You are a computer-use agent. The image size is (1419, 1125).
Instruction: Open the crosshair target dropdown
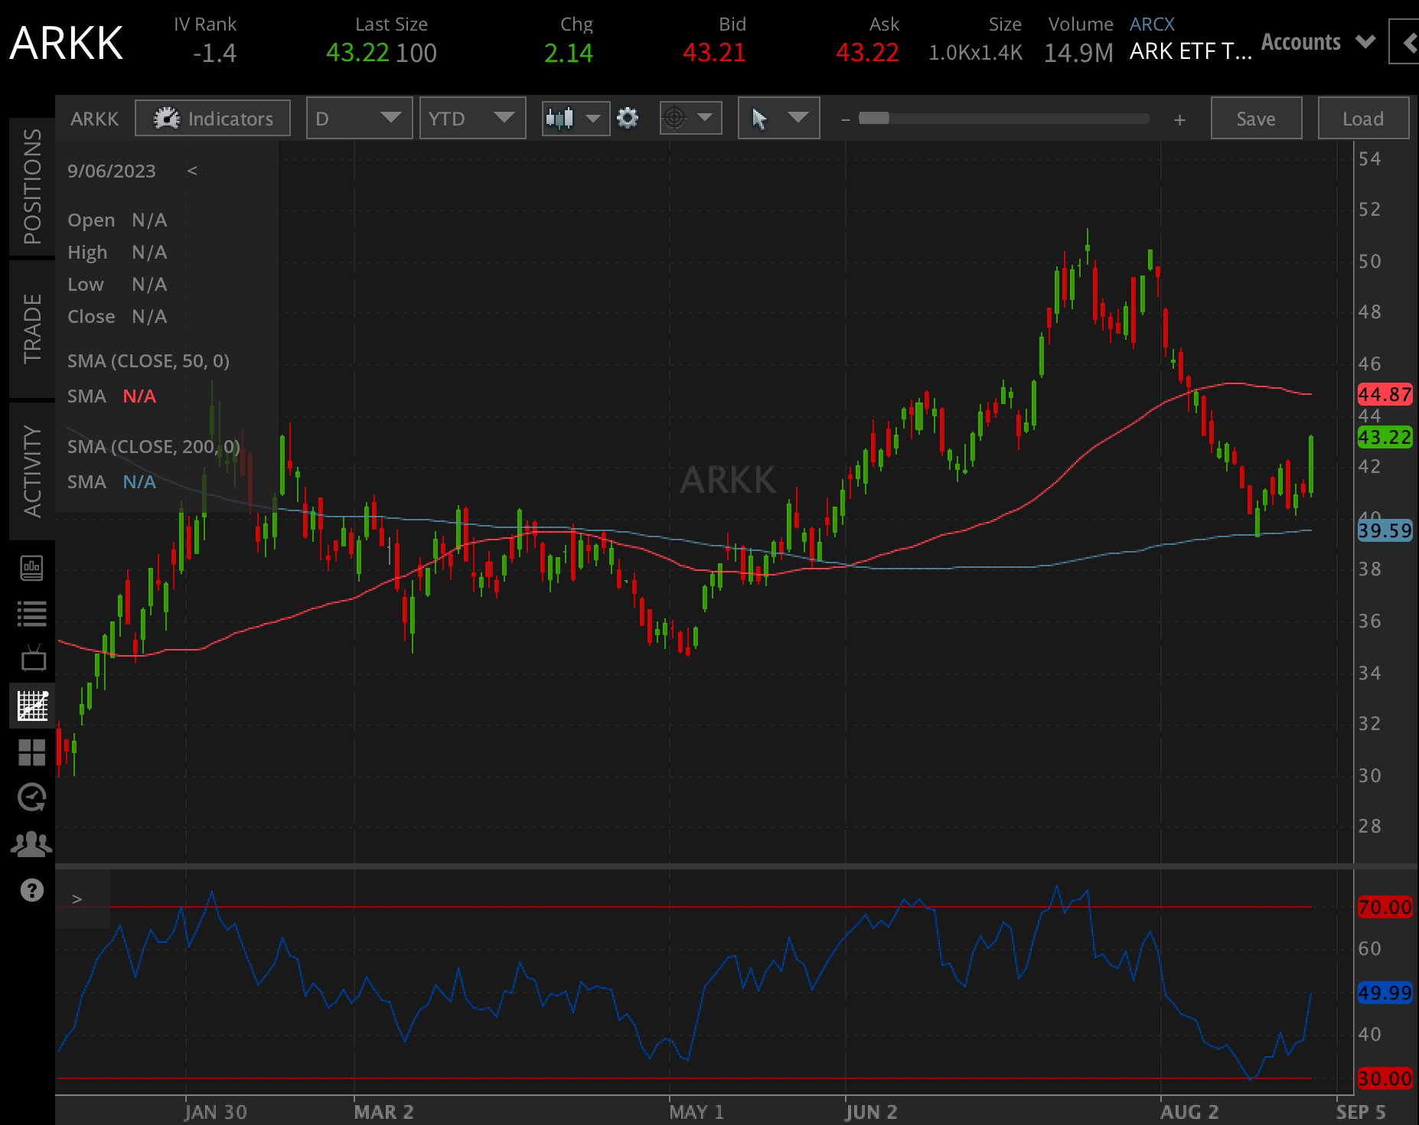(x=690, y=119)
